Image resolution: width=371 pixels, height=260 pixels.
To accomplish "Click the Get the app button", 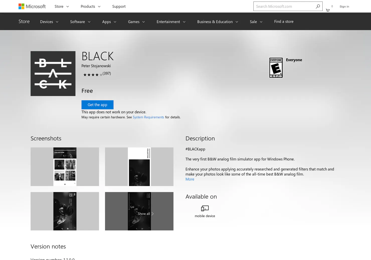I will tap(98, 105).
